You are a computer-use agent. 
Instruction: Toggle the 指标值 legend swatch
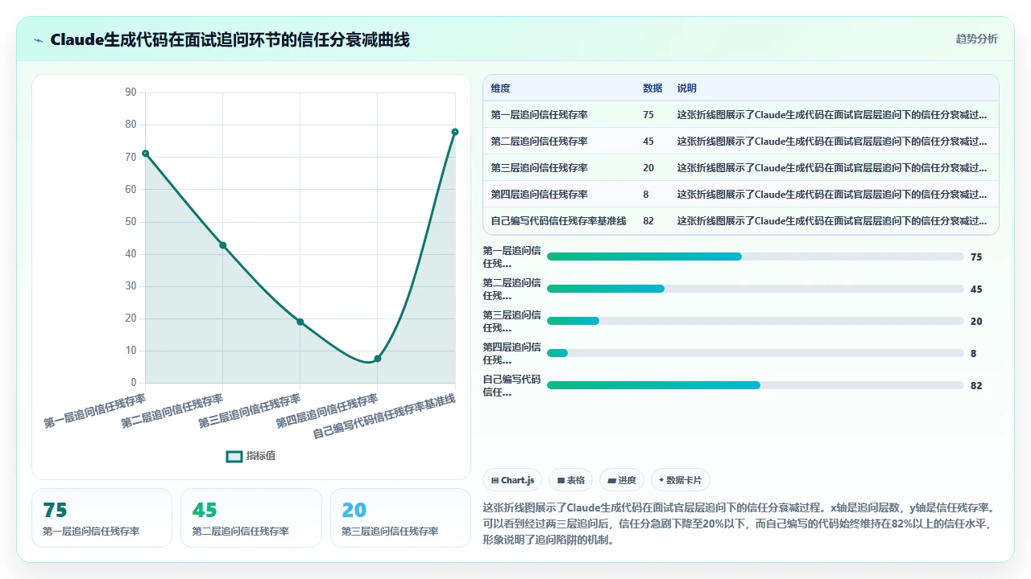(x=234, y=456)
